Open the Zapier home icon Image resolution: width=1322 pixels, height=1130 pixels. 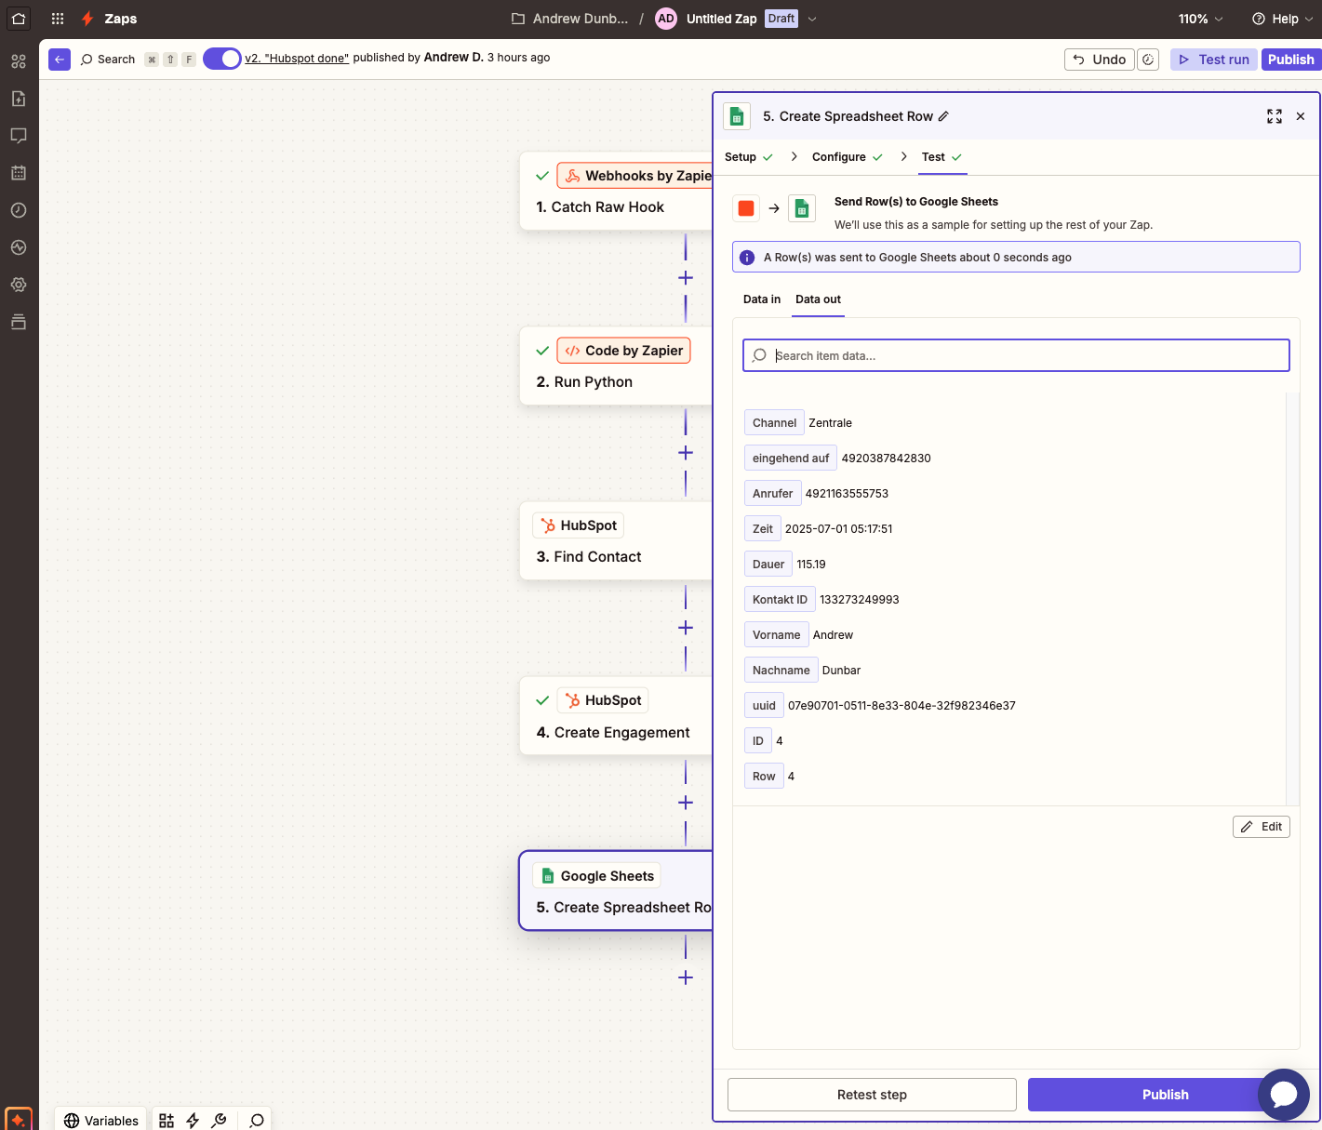(19, 19)
